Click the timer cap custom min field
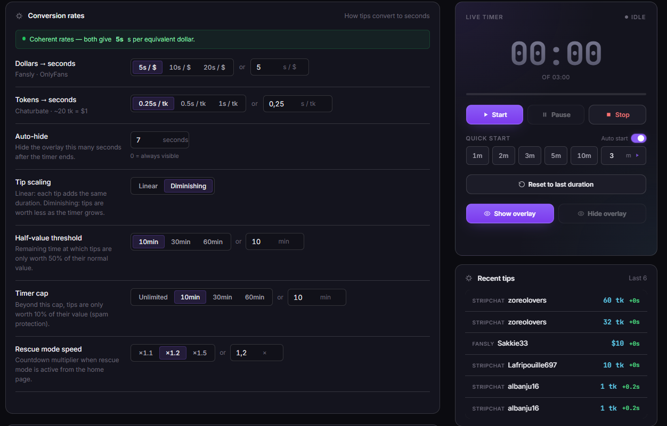The image size is (667, 426). pyautogui.click(x=317, y=297)
